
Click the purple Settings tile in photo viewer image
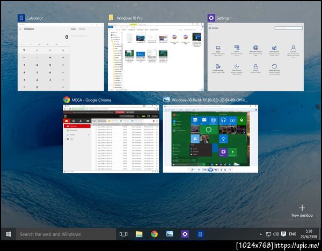223,153
